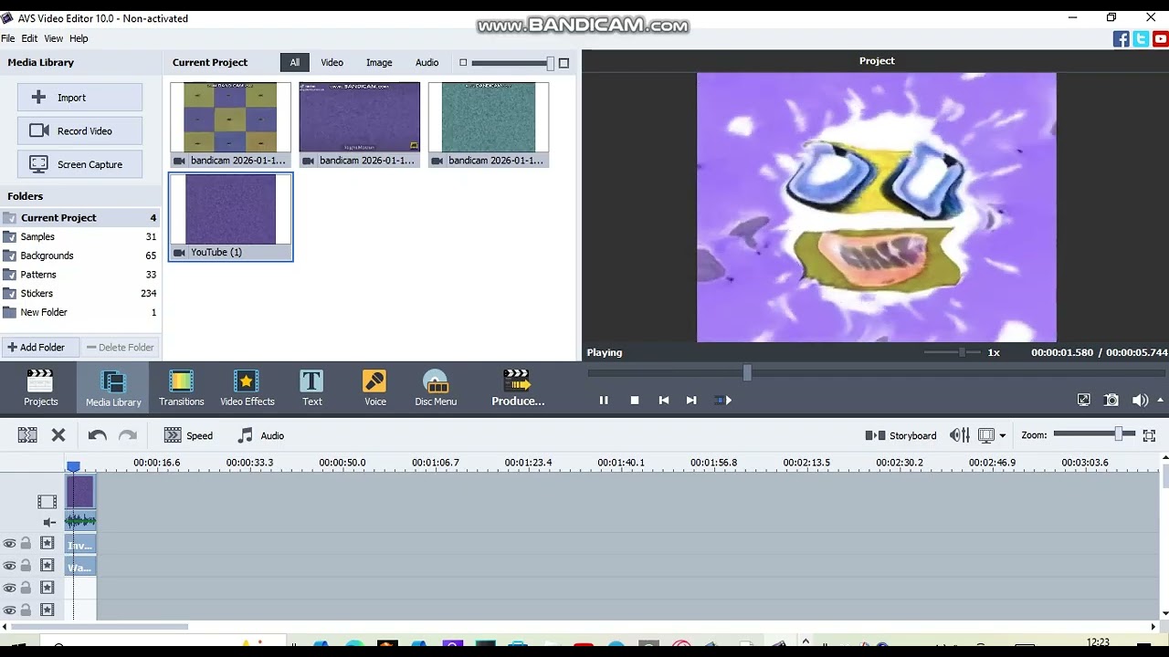1169x657 pixels.
Task: Open the Text tool panel
Action: (312, 388)
